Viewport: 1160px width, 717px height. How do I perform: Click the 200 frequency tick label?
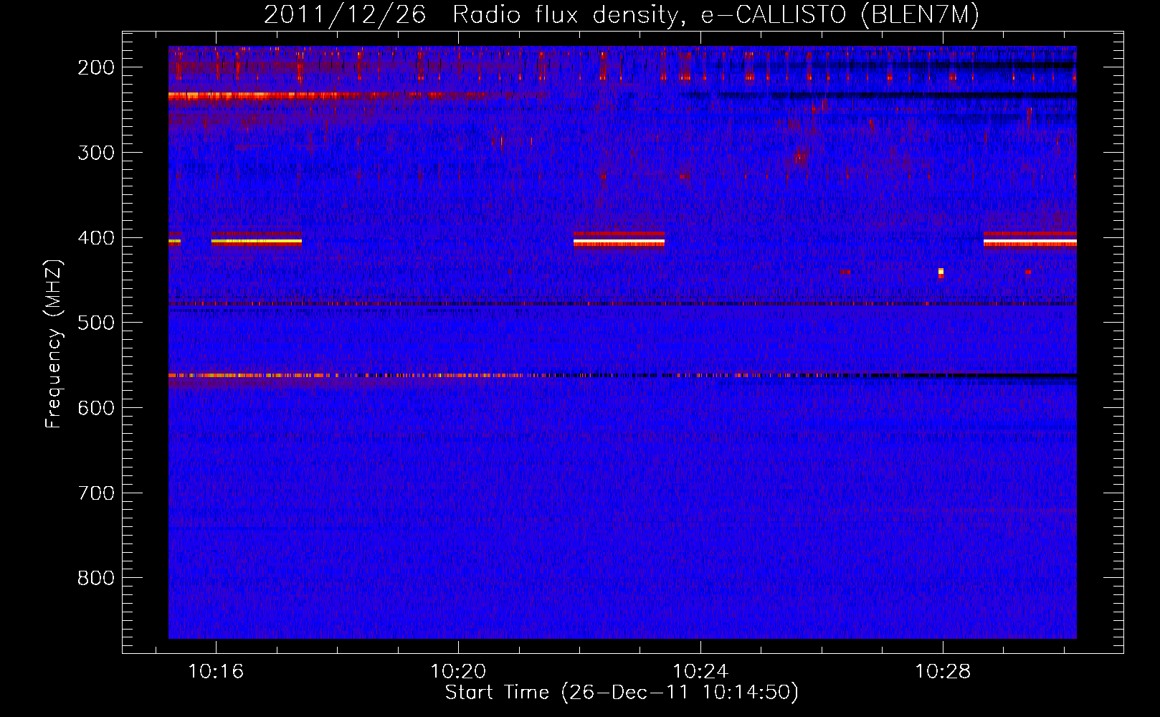pos(96,67)
